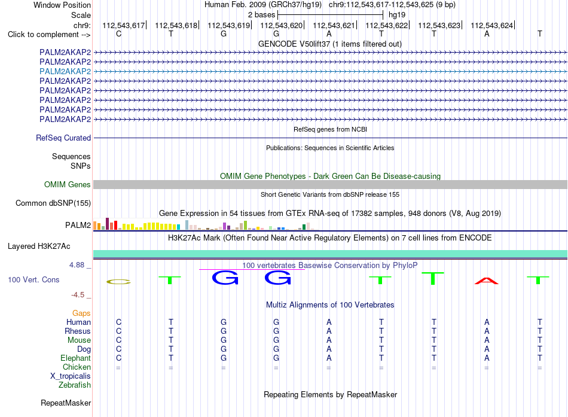Click the Mouse species label
Viewport: 568px width, 417px height.
pyautogui.click(x=79, y=340)
